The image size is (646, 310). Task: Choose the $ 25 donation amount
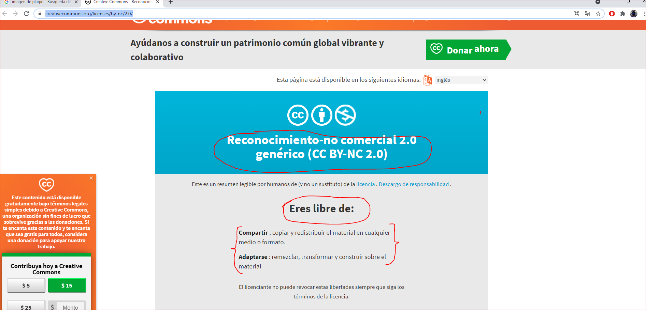pyautogui.click(x=26, y=306)
